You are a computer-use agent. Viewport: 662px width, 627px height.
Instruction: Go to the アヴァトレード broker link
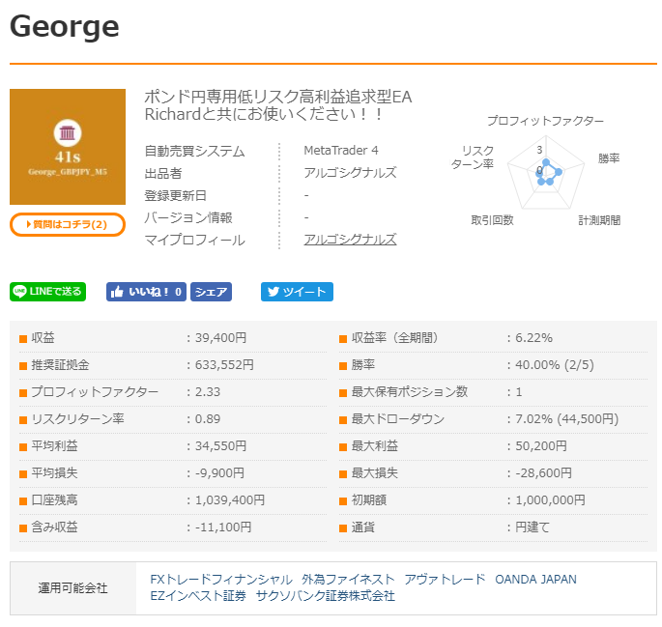pyautogui.click(x=445, y=580)
